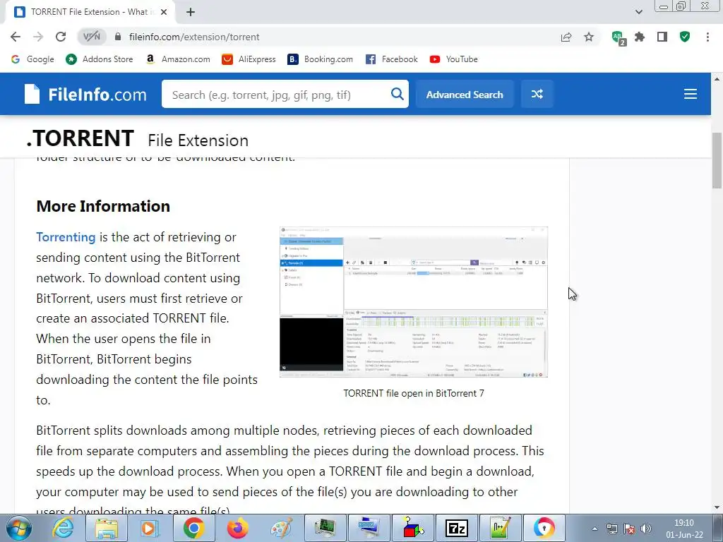Open the colored blocks taskbar app

click(x=412, y=528)
